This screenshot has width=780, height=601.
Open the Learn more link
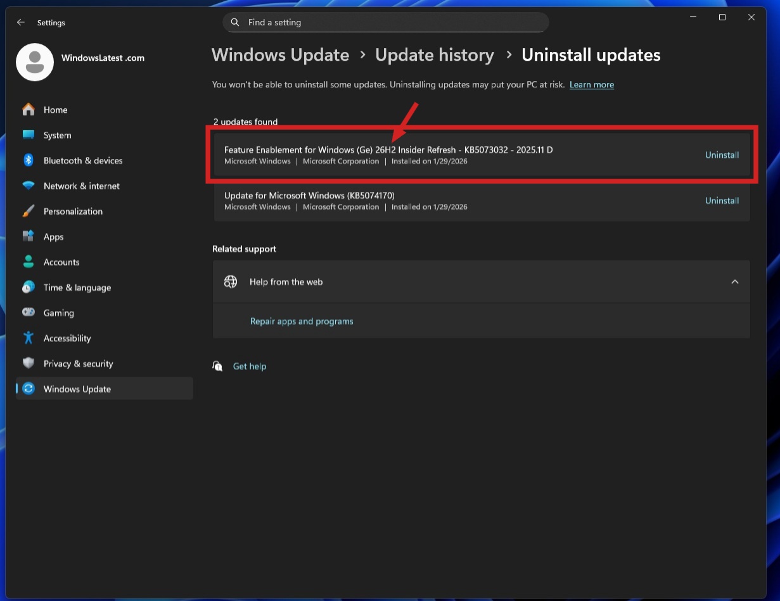[591, 84]
